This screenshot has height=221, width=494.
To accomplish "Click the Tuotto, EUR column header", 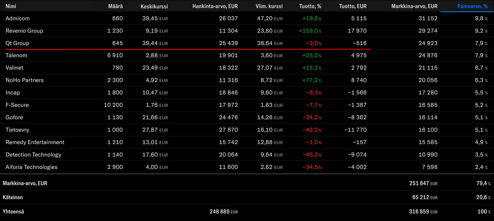I will (x=353, y=6).
